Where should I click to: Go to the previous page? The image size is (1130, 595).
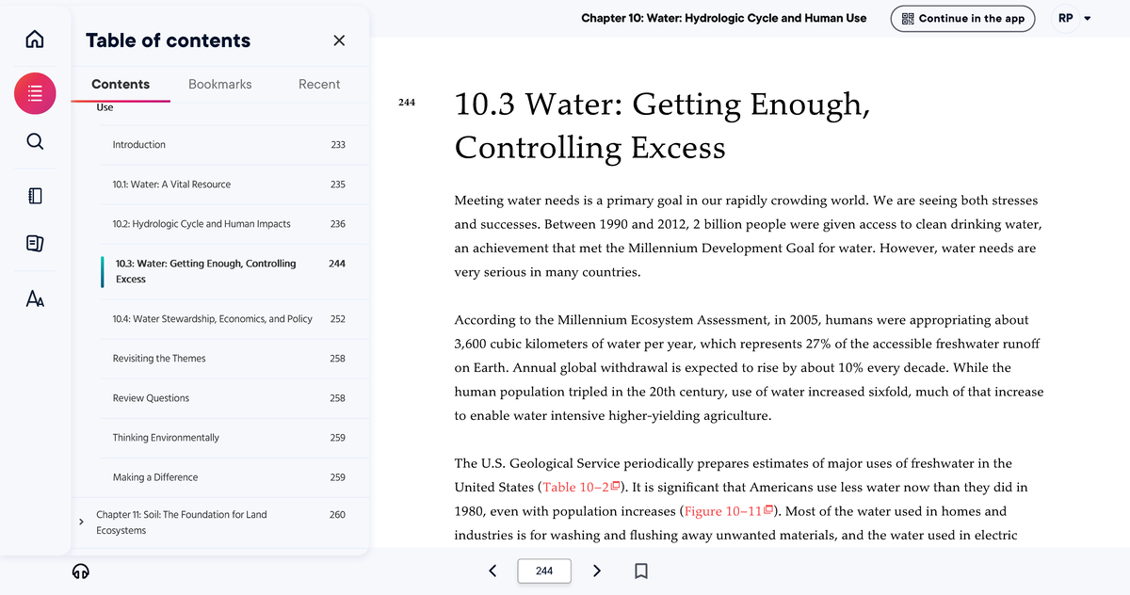[x=492, y=571]
